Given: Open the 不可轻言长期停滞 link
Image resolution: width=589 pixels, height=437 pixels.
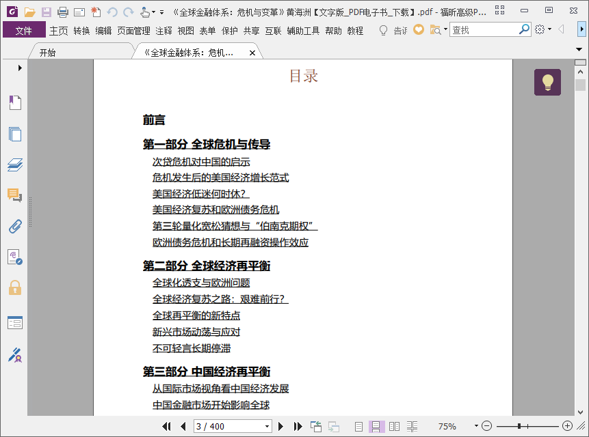Looking at the screenshot, I should (191, 348).
